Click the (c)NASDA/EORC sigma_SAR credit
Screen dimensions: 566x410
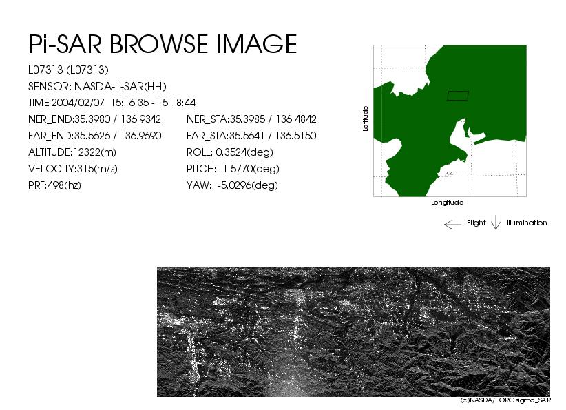tap(505, 400)
